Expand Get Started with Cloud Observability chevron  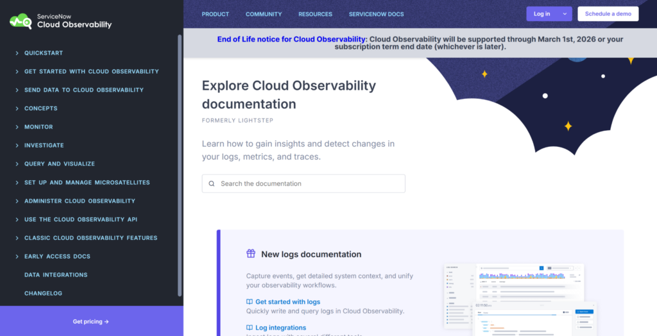pos(17,72)
